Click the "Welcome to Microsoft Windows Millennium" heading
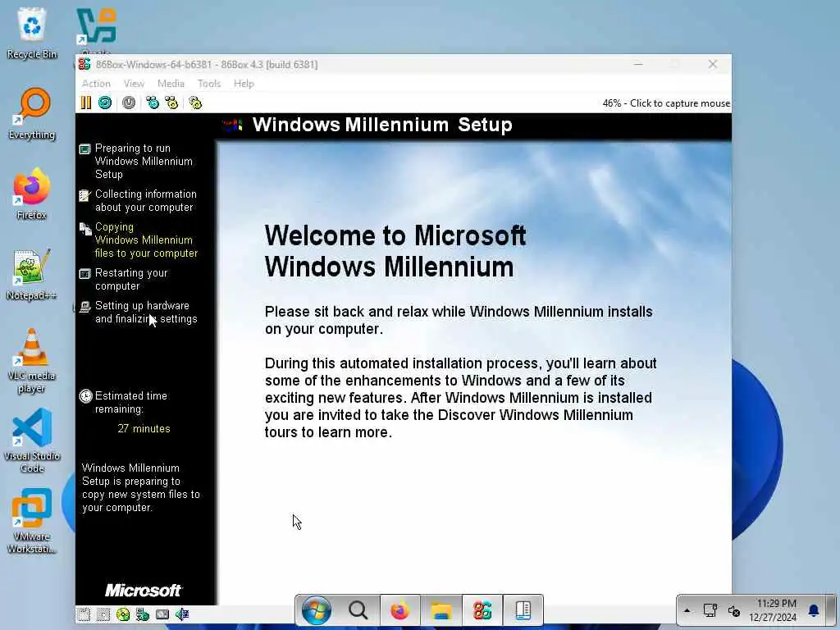840x630 pixels. pyautogui.click(x=395, y=251)
